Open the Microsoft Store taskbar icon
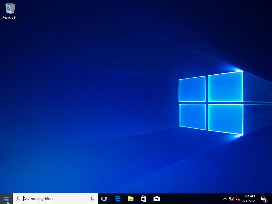This screenshot has height=204, width=272. (x=143, y=199)
